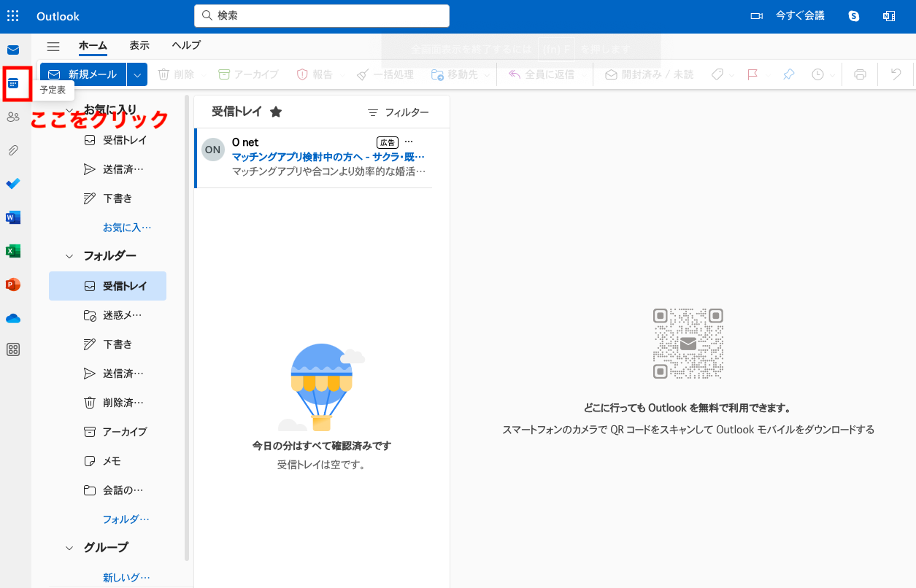Open the To Do icon in sidebar

click(x=13, y=183)
